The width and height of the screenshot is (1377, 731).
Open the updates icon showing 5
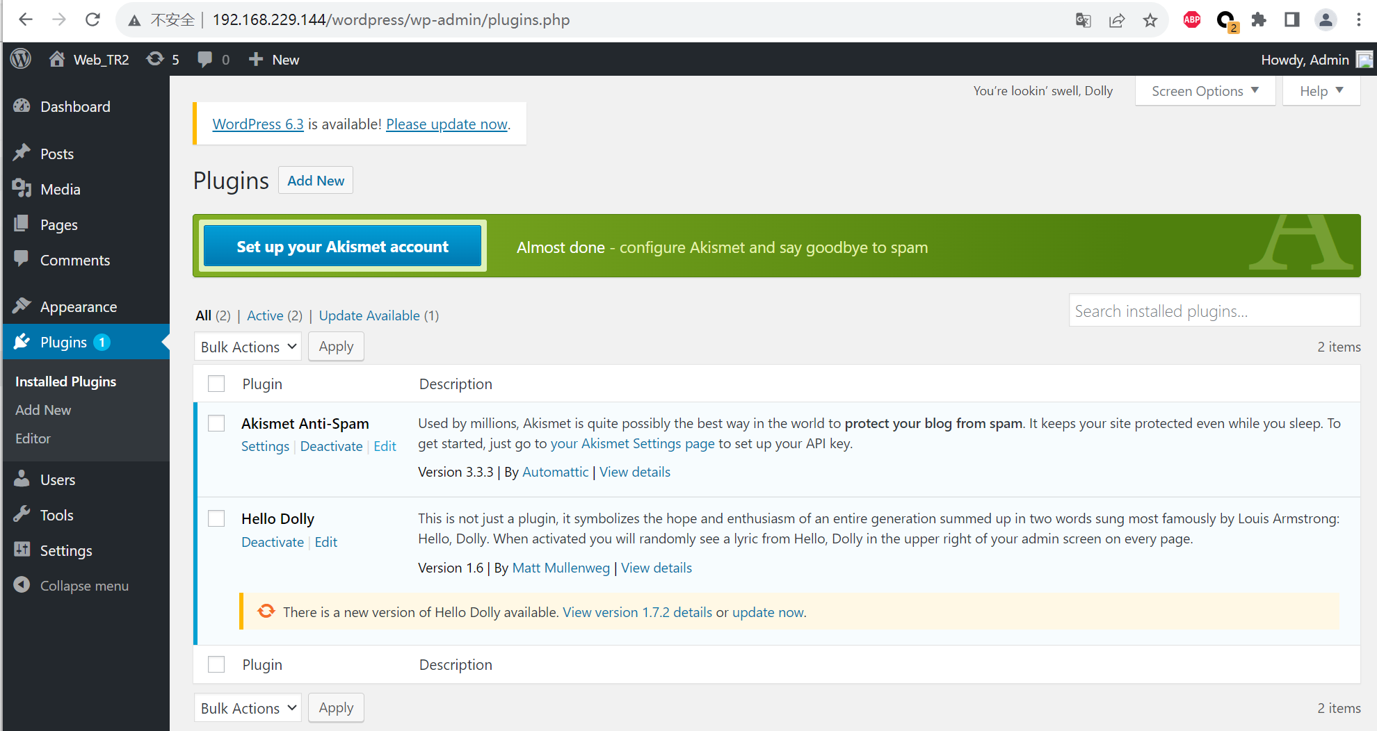(155, 59)
